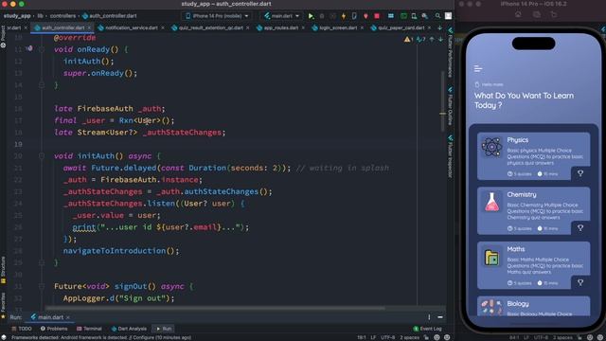Open main.dart run configuration dropdown

(282, 16)
